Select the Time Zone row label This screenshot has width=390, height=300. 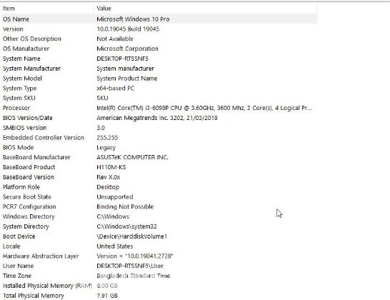pyautogui.click(x=17, y=276)
